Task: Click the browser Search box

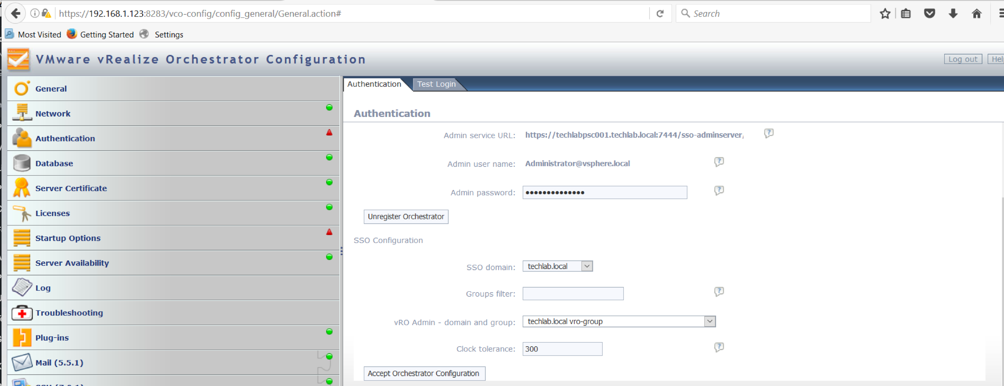Action: [774, 14]
